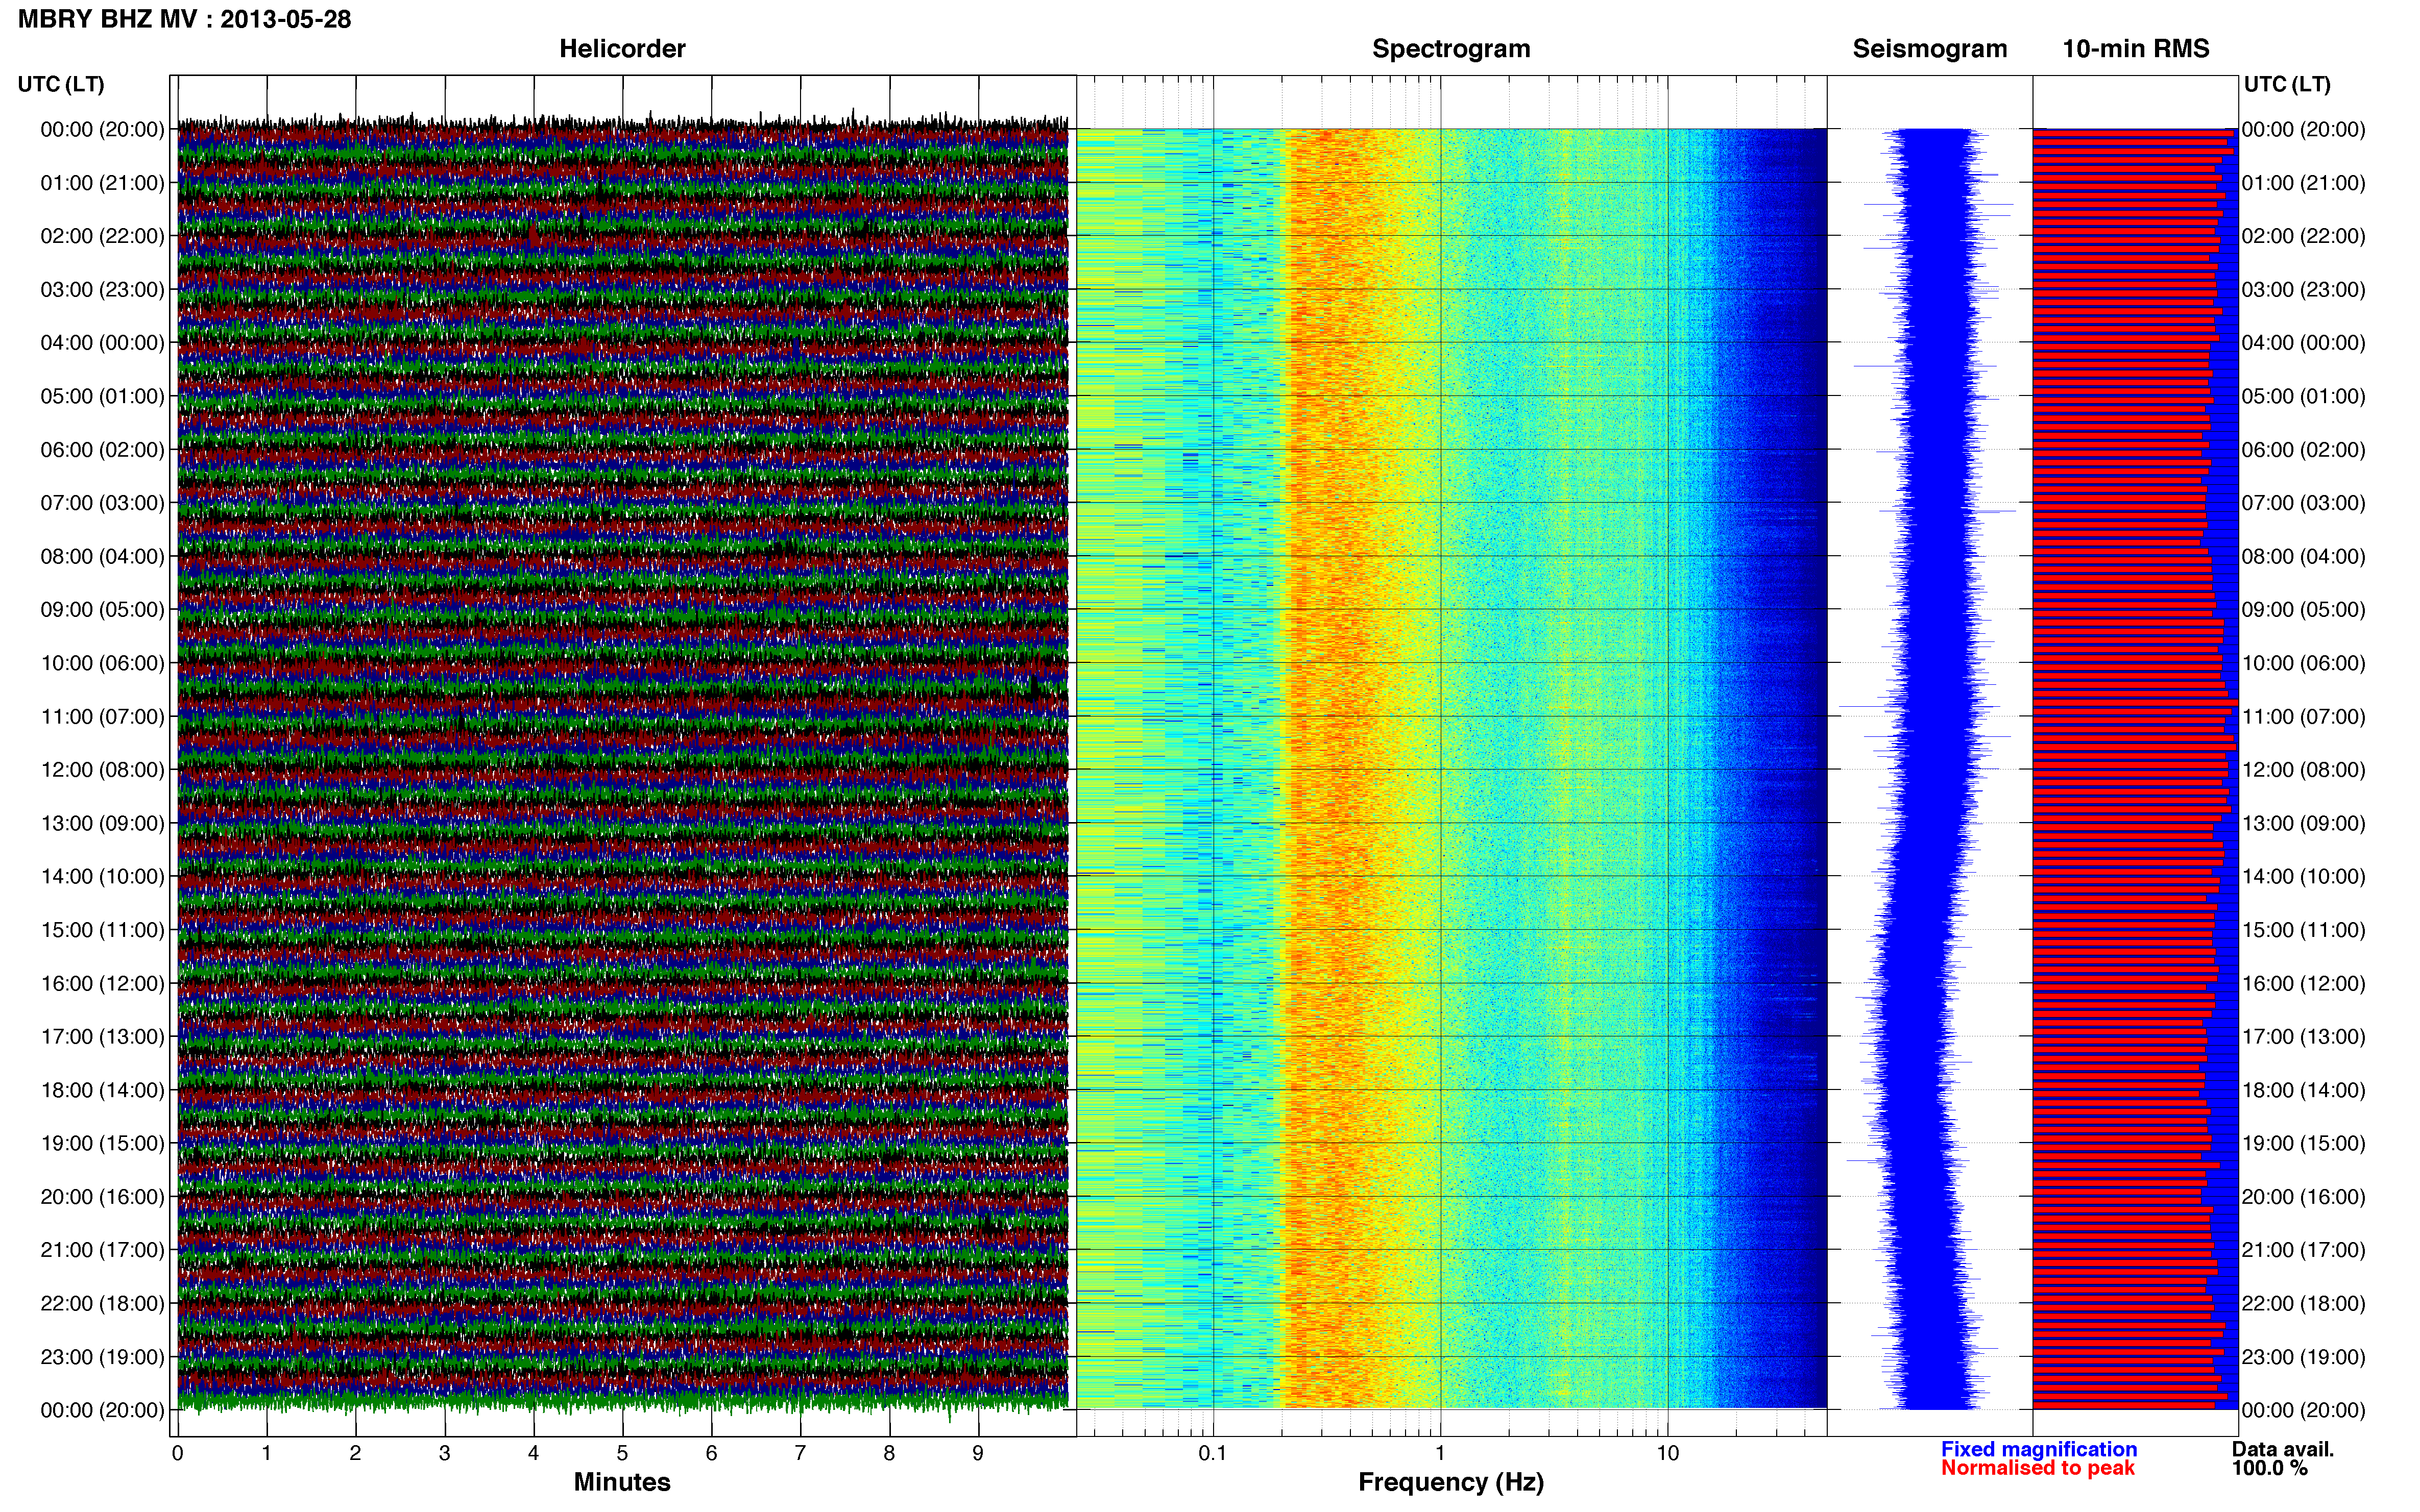Click "21:00 (17:00)" label beside the RMS panel
Image resolution: width=2420 pixels, height=1512 pixels.
[x=2303, y=1250]
